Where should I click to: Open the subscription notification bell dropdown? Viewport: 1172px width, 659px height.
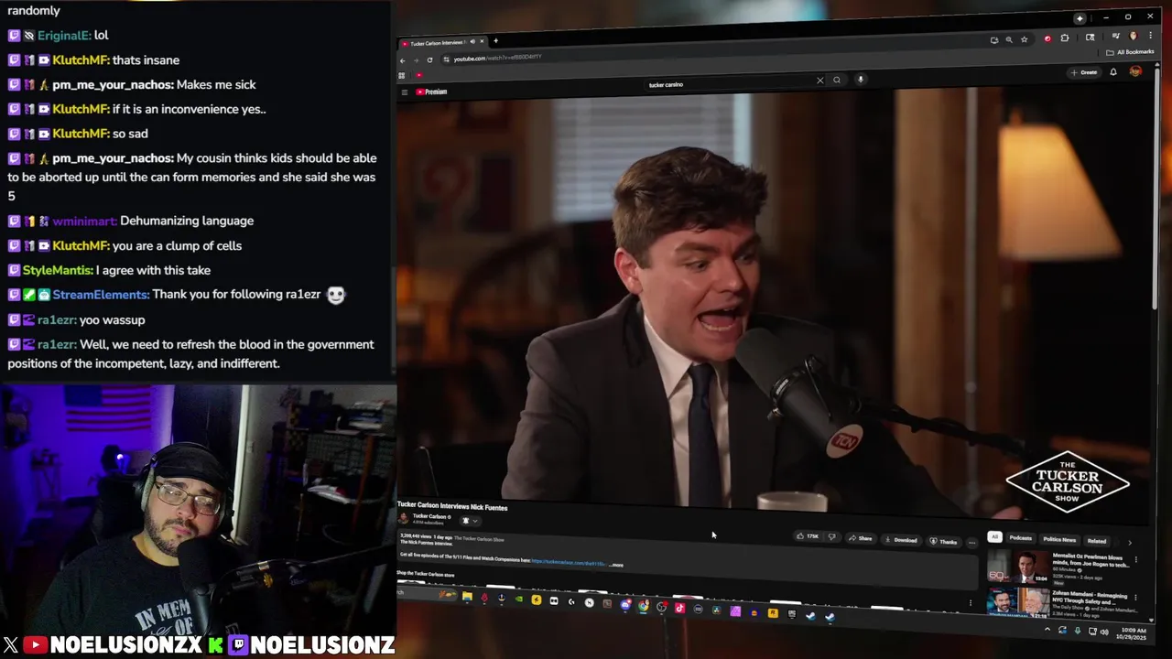[471, 521]
